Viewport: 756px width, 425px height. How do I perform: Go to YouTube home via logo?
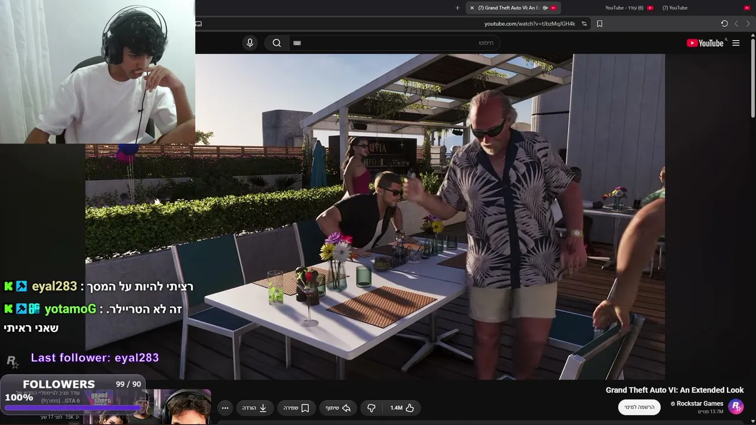tap(705, 43)
